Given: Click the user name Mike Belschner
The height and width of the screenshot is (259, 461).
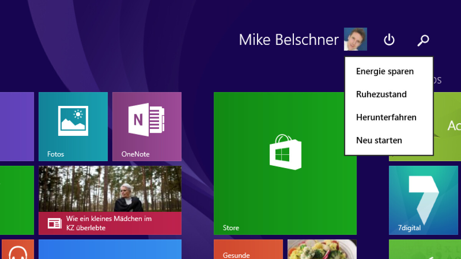Looking at the screenshot, I should coord(289,40).
